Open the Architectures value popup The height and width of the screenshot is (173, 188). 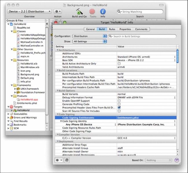coord(175,57)
